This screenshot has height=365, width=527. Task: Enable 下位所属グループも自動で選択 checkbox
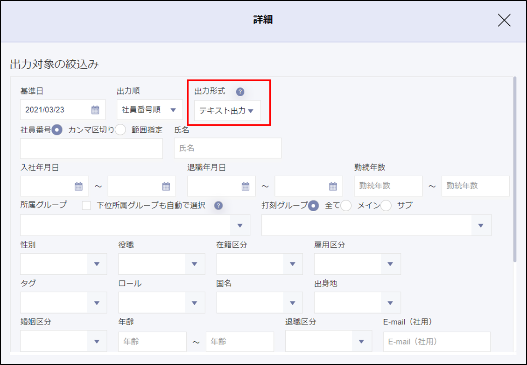[x=86, y=206]
